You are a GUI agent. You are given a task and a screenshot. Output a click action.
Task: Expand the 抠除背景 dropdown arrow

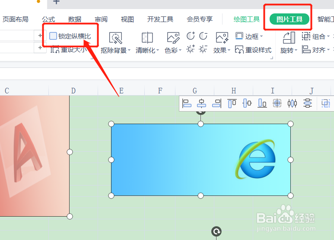coord(129,50)
